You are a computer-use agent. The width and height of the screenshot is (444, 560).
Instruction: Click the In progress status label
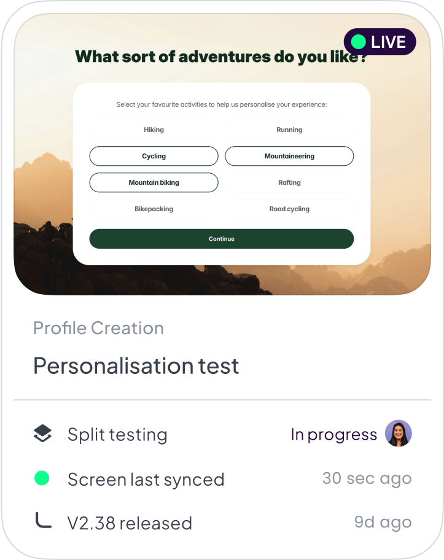(x=334, y=434)
